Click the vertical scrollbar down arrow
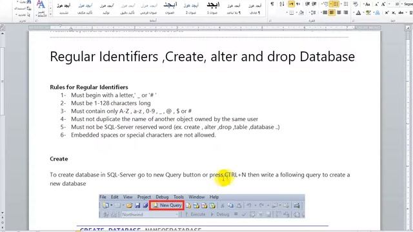 (3, 213)
